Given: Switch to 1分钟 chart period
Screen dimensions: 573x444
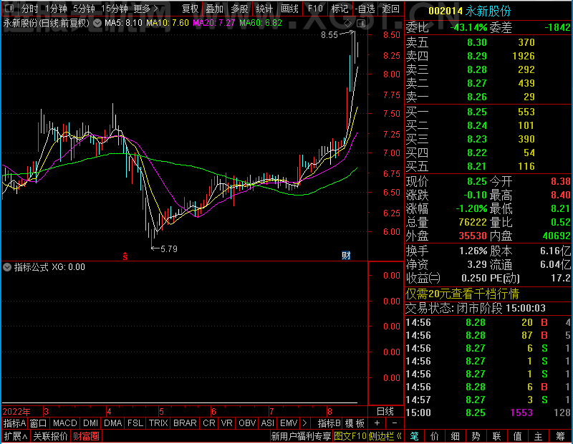Looking at the screenshot, I should (x=56, y=9).
